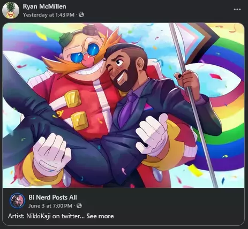
Task: Click the globe icon beside Yesterday timestamp
Action: (81, 15)
